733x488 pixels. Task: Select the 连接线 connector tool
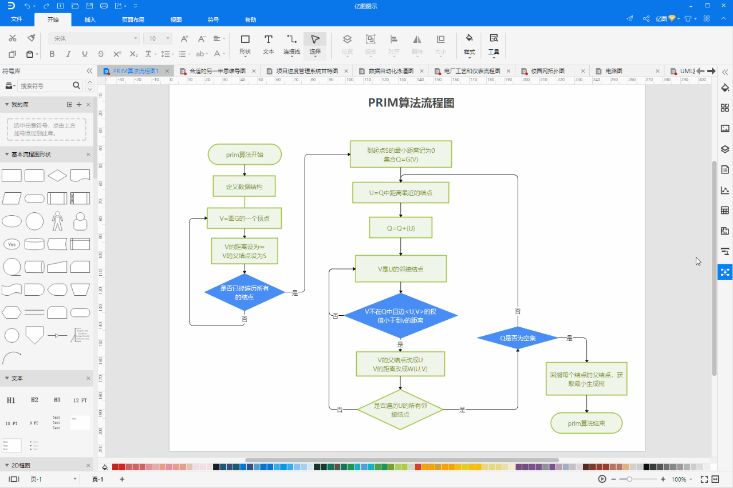tap(291, 45)
